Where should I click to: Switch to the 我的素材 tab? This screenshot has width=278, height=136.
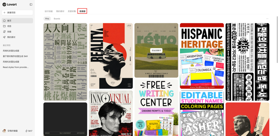[x=60, y=11]
